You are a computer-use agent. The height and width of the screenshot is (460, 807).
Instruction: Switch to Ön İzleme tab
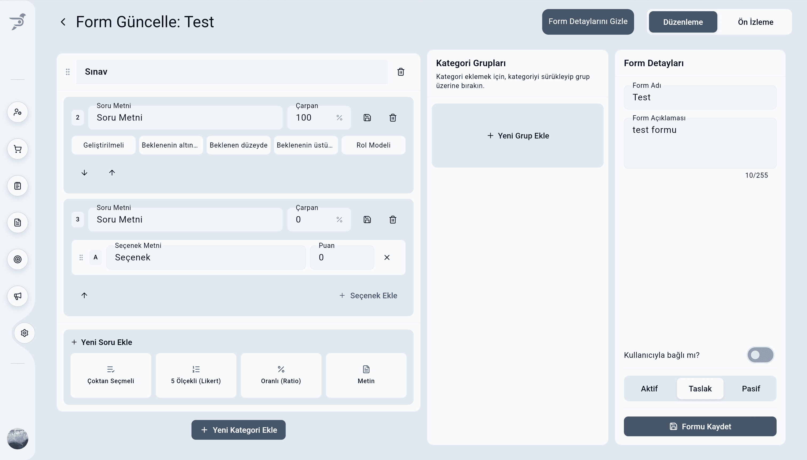755,22
